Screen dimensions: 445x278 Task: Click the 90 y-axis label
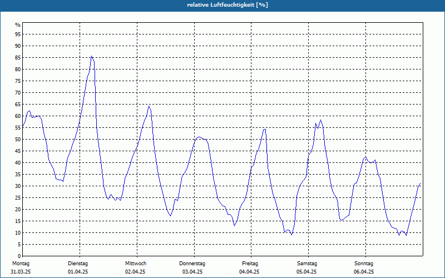[x=18, y=46]
